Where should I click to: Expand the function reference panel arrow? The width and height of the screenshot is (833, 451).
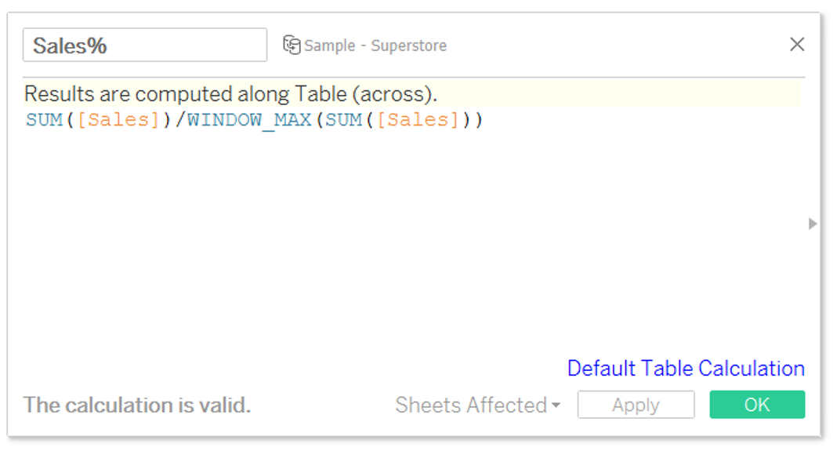(x=813, y=224)
